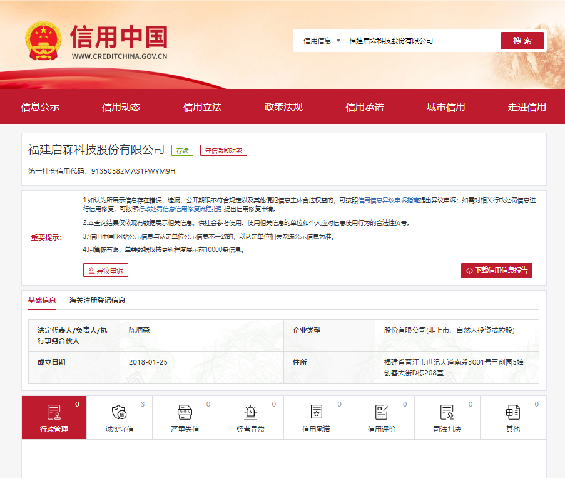The image size is (565, 478).
Task: Expand the 信用信息 search type dropdown
Action: [x=322, y=41]
